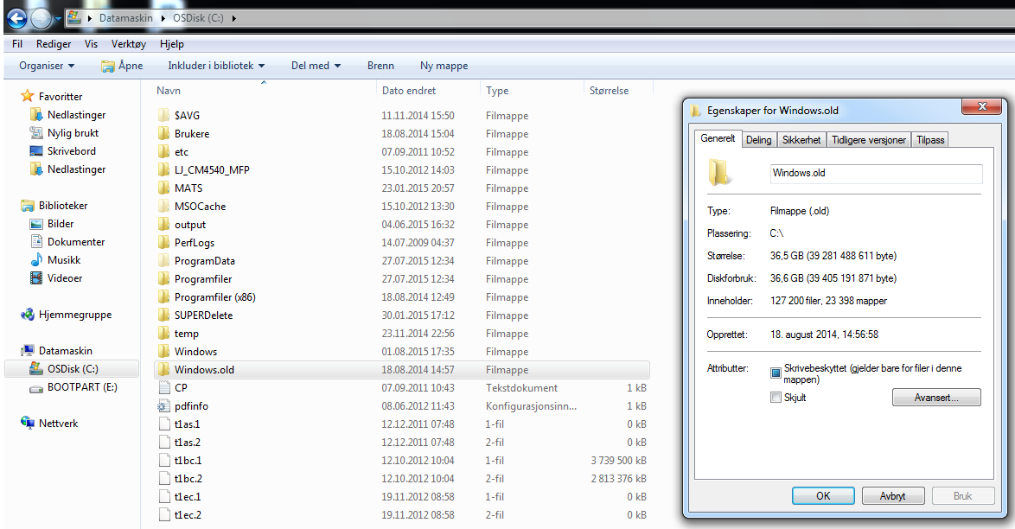The width and height of the screenshot is (1015, 529).
Task: Click the OSDisk (C:) drive icon in sidebar
Action: click(36, 368)
